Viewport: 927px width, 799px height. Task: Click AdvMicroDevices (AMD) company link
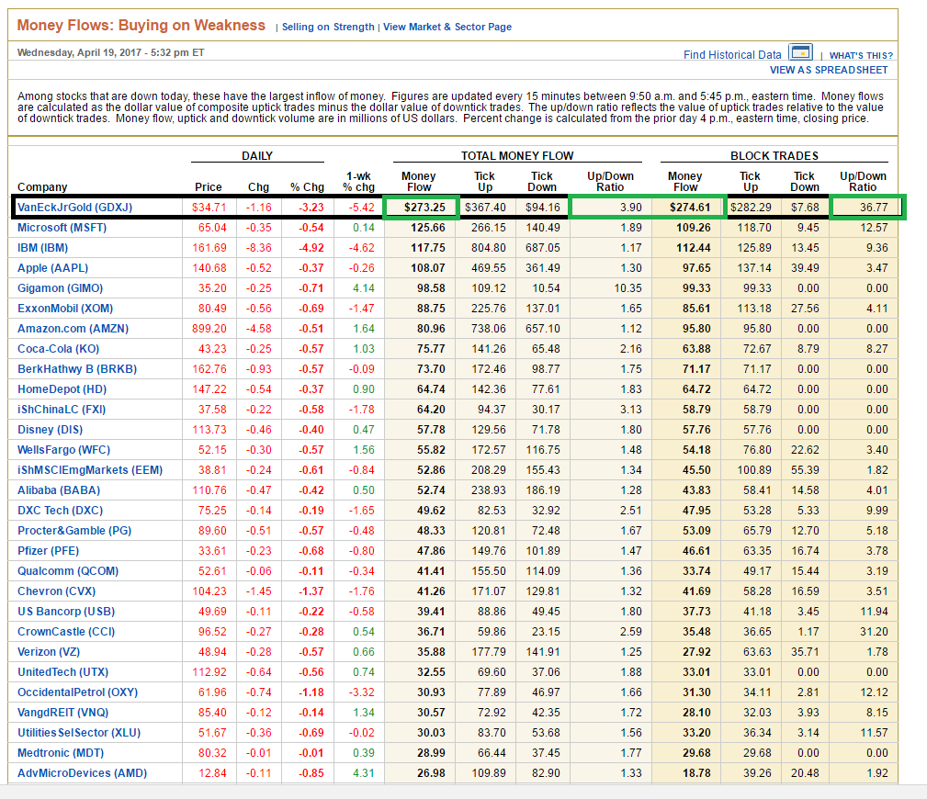(x=82, y=773)
